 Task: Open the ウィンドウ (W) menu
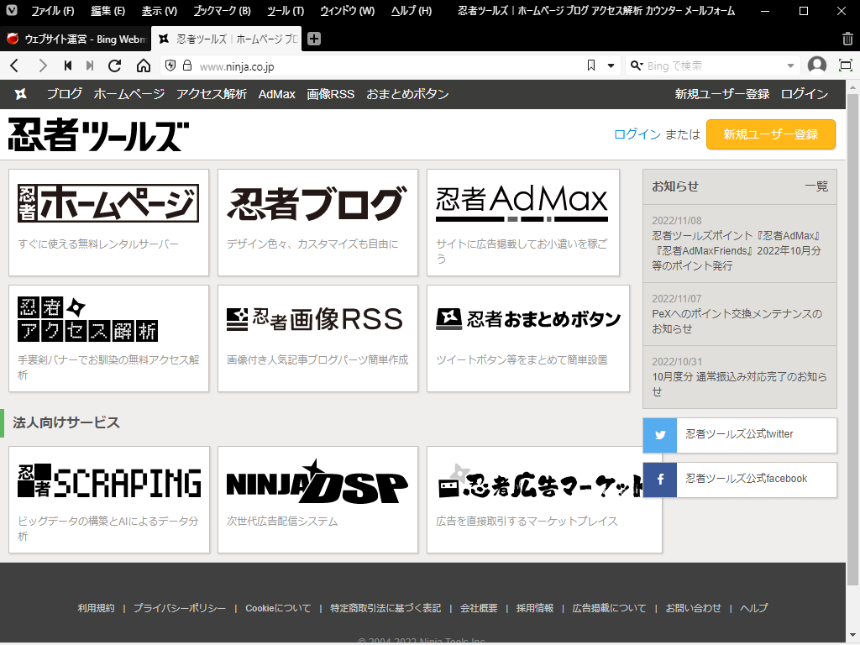tap(347, 10)
